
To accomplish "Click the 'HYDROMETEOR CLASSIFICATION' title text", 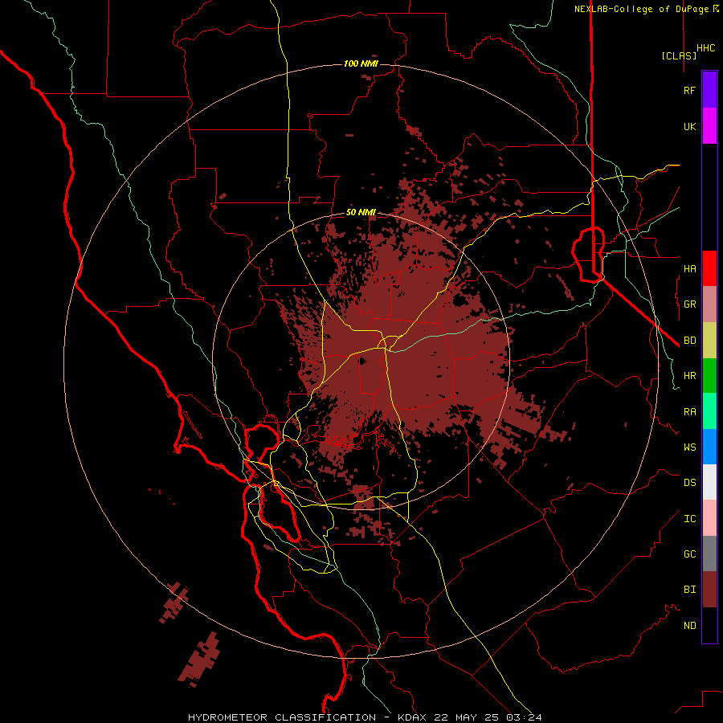I will 282,717.
